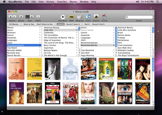Viewport: 162px width, 115px height.
Task: Filter by Want to See
Action: pos(29,24)
